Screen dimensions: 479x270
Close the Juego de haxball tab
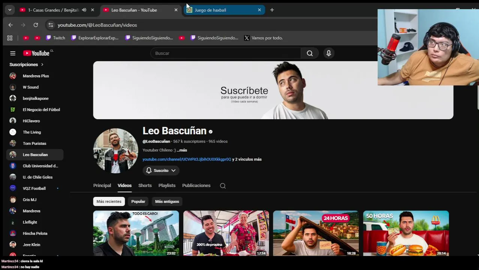[x=259, y=10]
